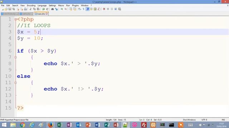Save the file with the Save icon

(10, 9)
